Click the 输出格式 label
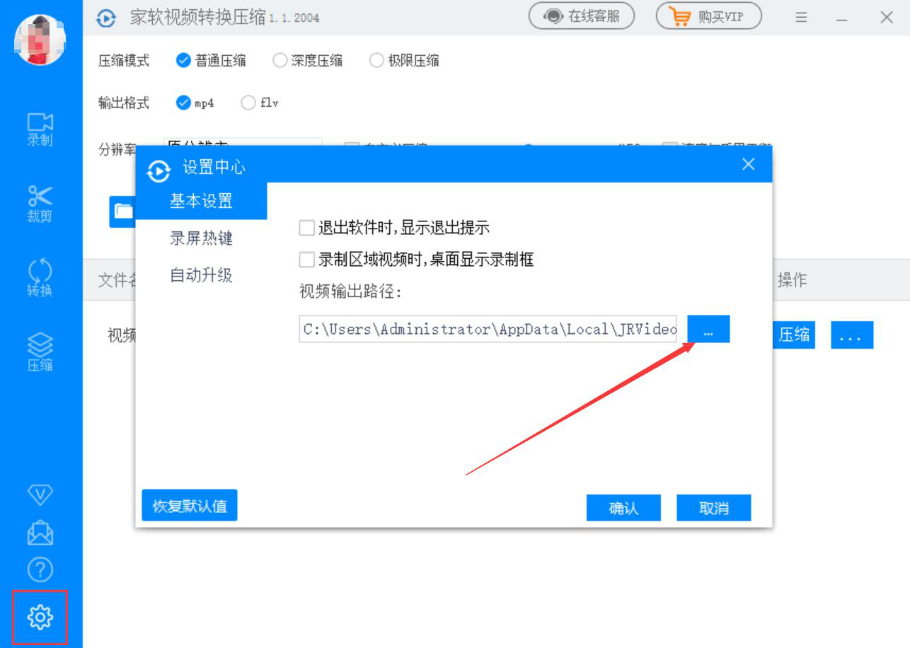Image resolution: width=910 pixels, height=648 pixels. point(124,103)
